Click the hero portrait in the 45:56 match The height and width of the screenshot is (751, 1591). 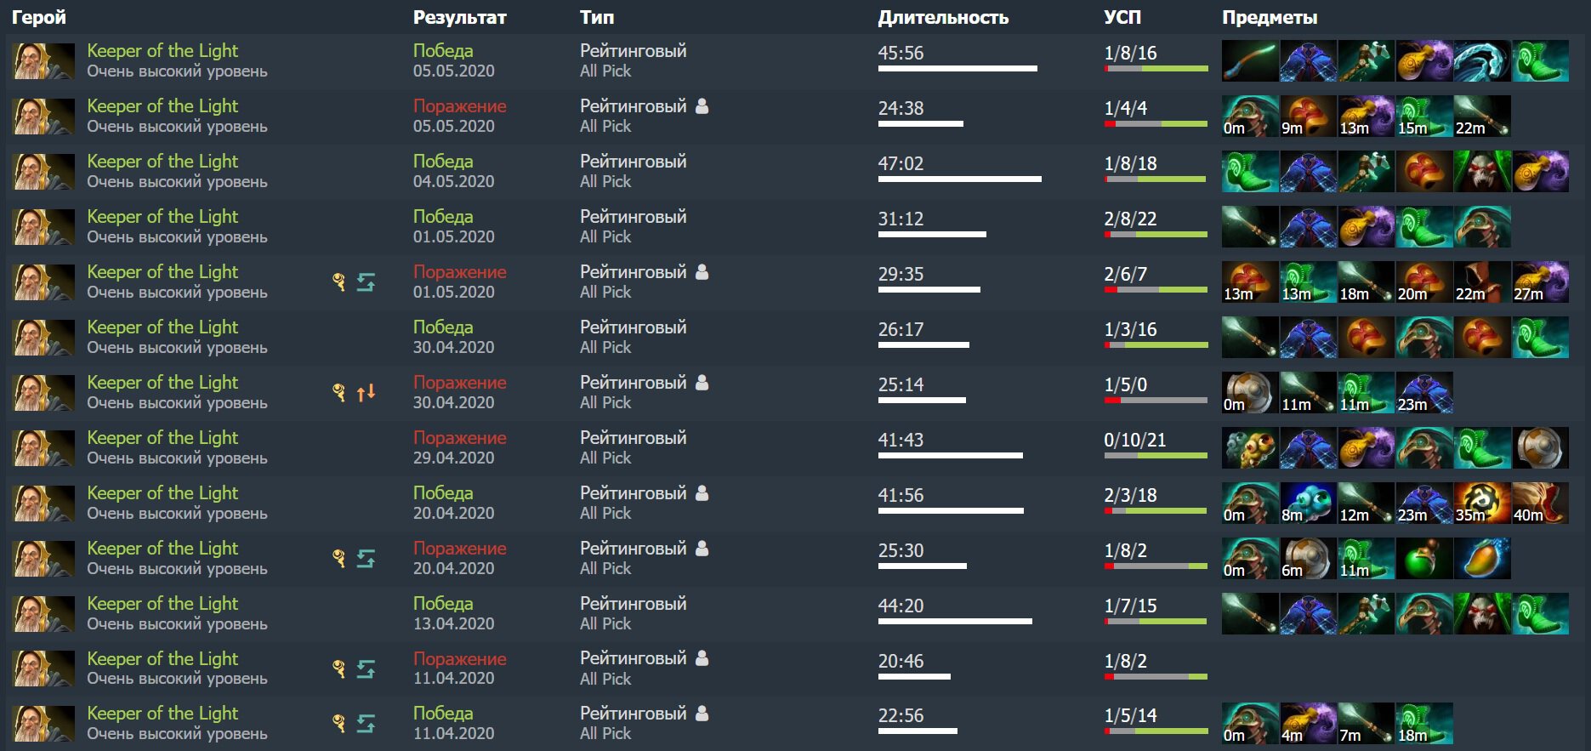44,61
